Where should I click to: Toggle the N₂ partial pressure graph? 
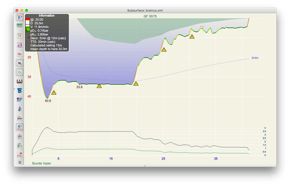click(20, 63)
